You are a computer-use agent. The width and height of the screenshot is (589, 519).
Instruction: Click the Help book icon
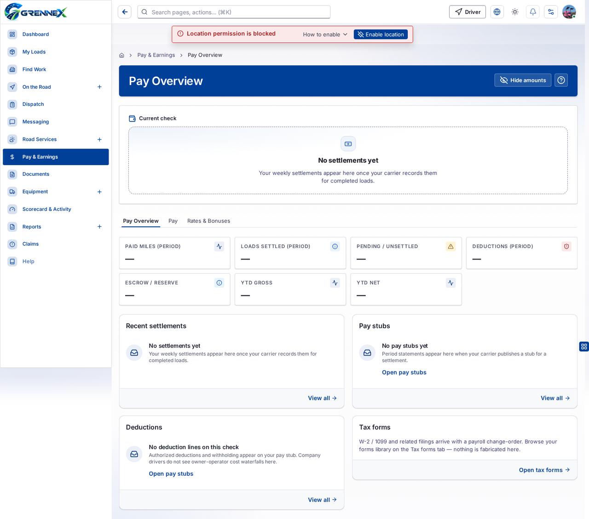click(x=12, y=261)
